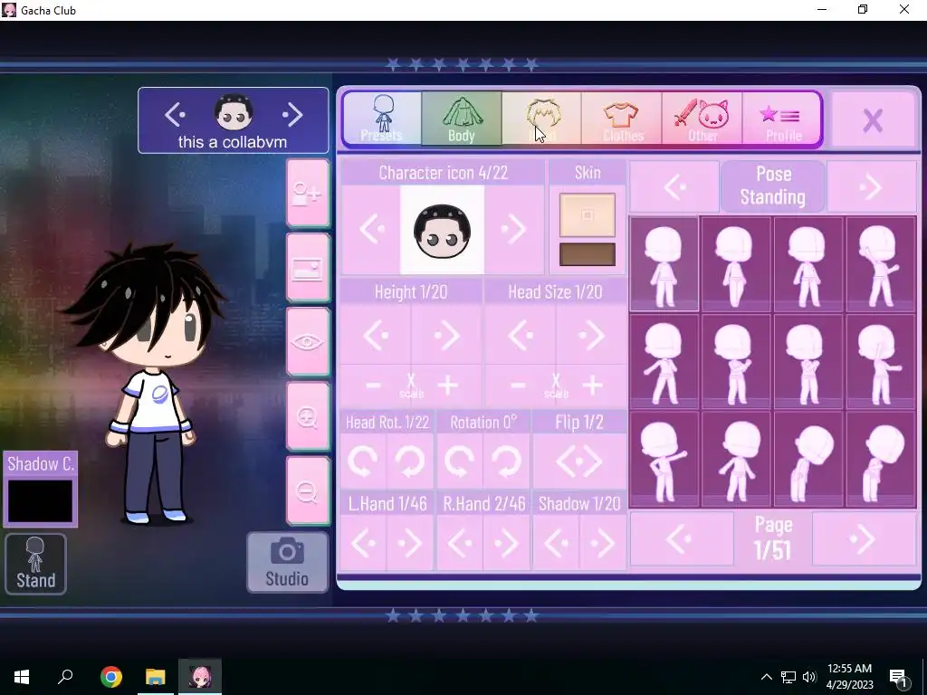Click Head Size scale plus button
Viewport: 927px width, 695px height.
(x=592, y=386)
